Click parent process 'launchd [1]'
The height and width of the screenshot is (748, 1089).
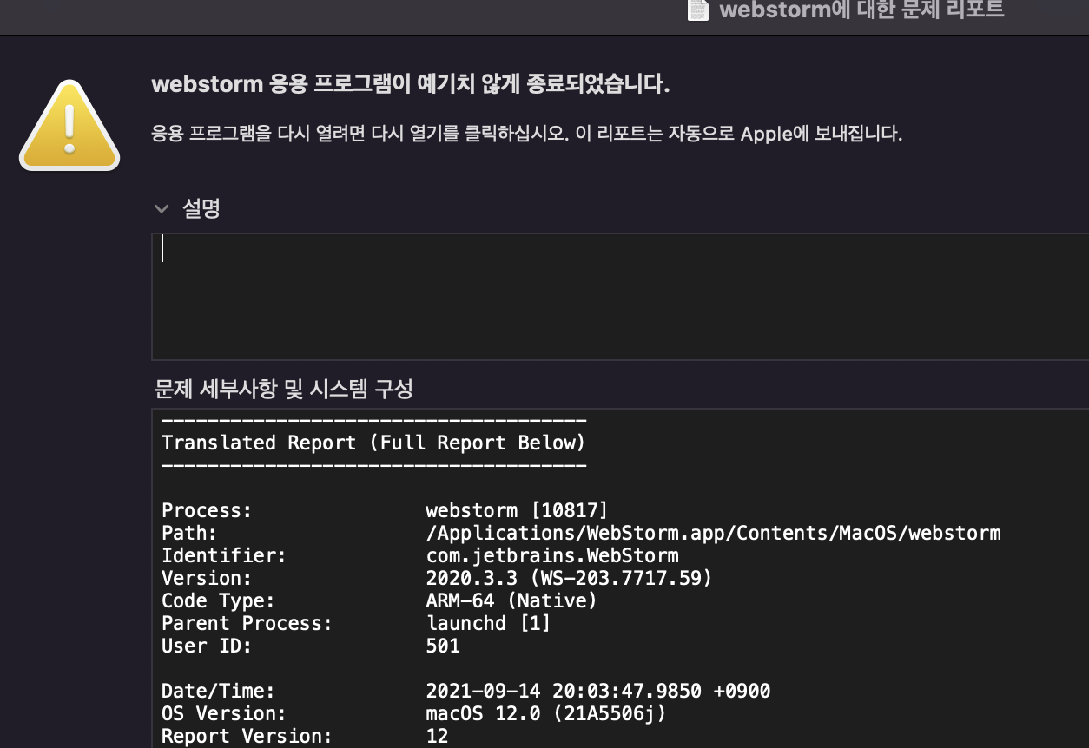[x=488, y=623]
